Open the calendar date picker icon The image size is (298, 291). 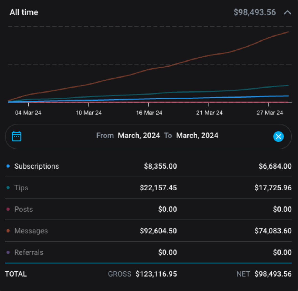(17, 136)
